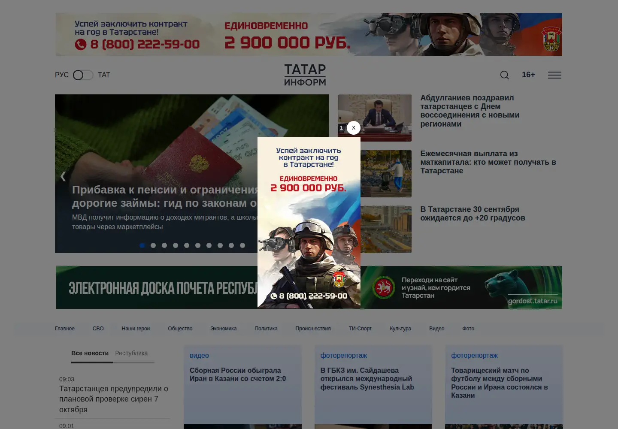Toggle the РУС/ТАТ language switch

coord(83,75)
